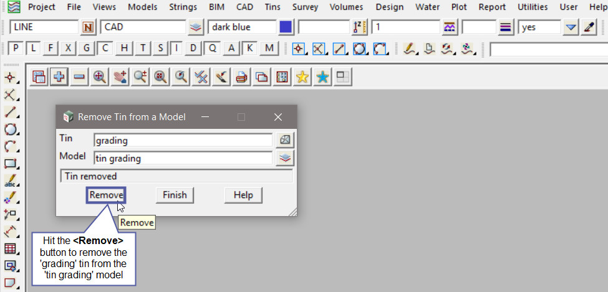Screen dimensions: 608x292
Task: Select the circle tool in left toolbar
Action: point(11,130)
